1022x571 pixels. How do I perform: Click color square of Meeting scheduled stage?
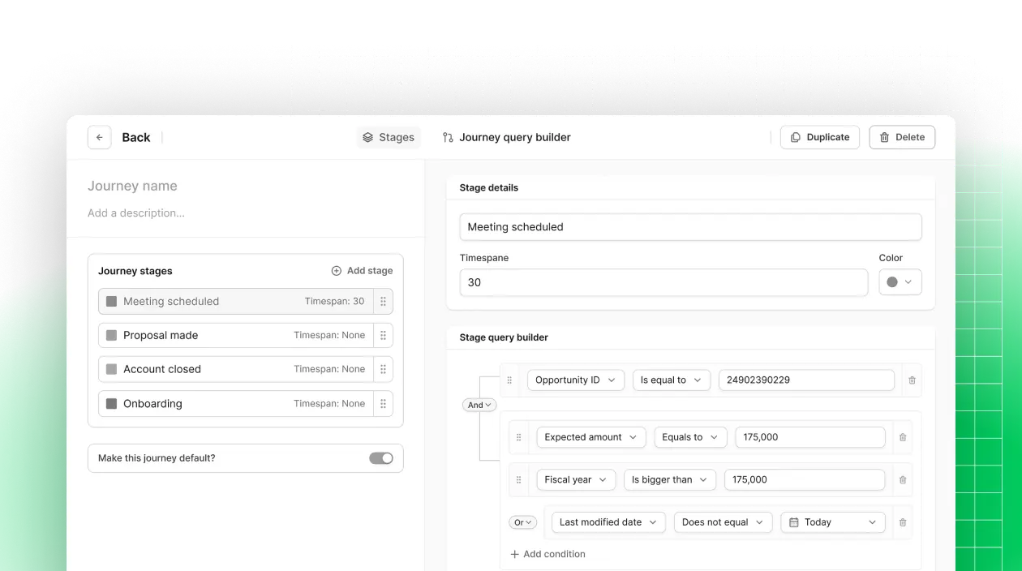coord(112,301)
